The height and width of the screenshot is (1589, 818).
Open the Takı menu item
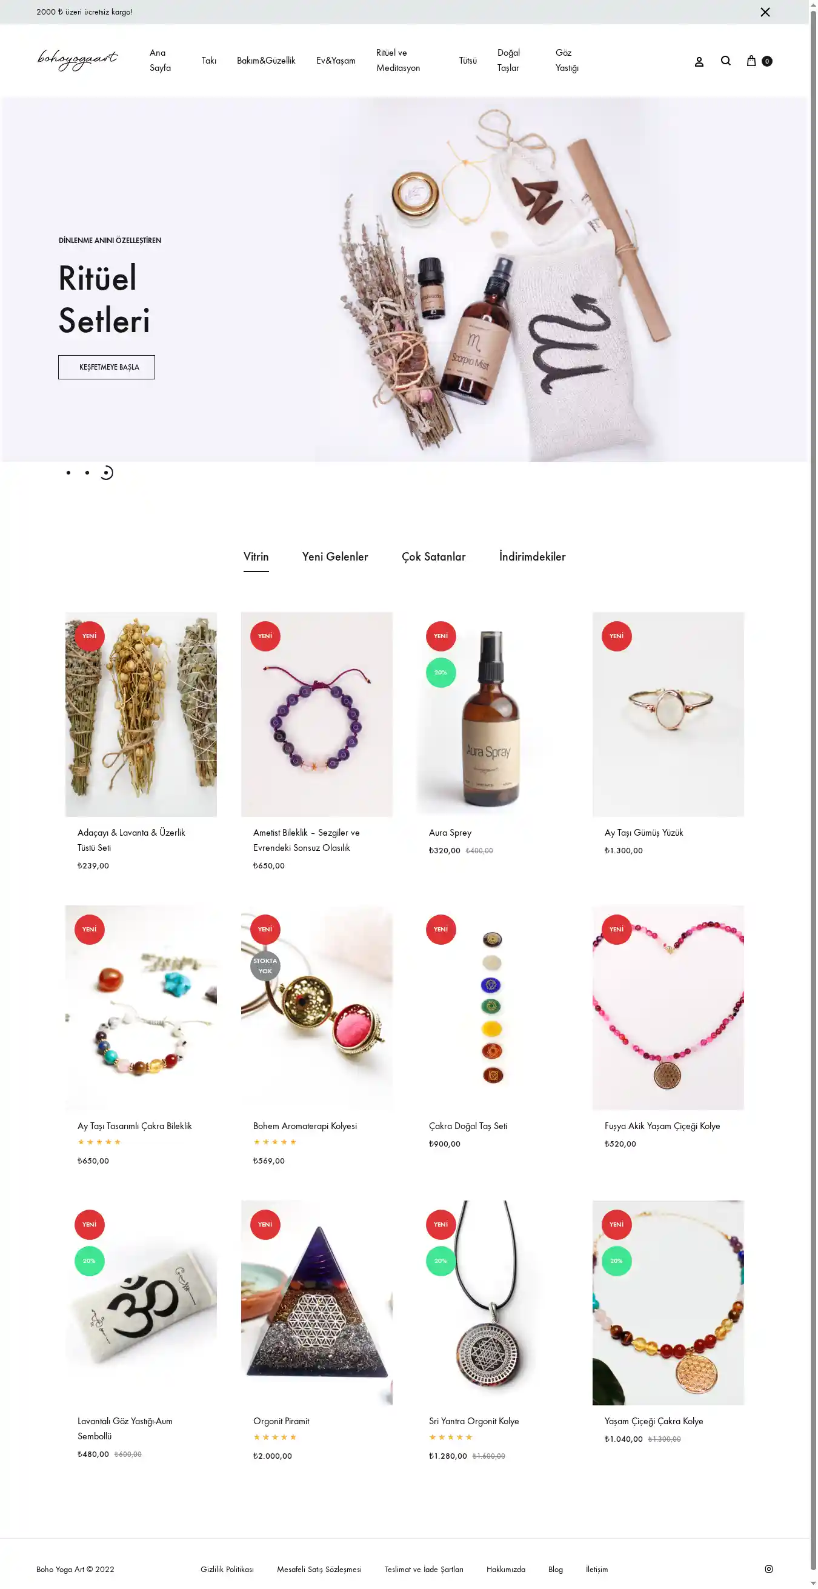point(208,61)
